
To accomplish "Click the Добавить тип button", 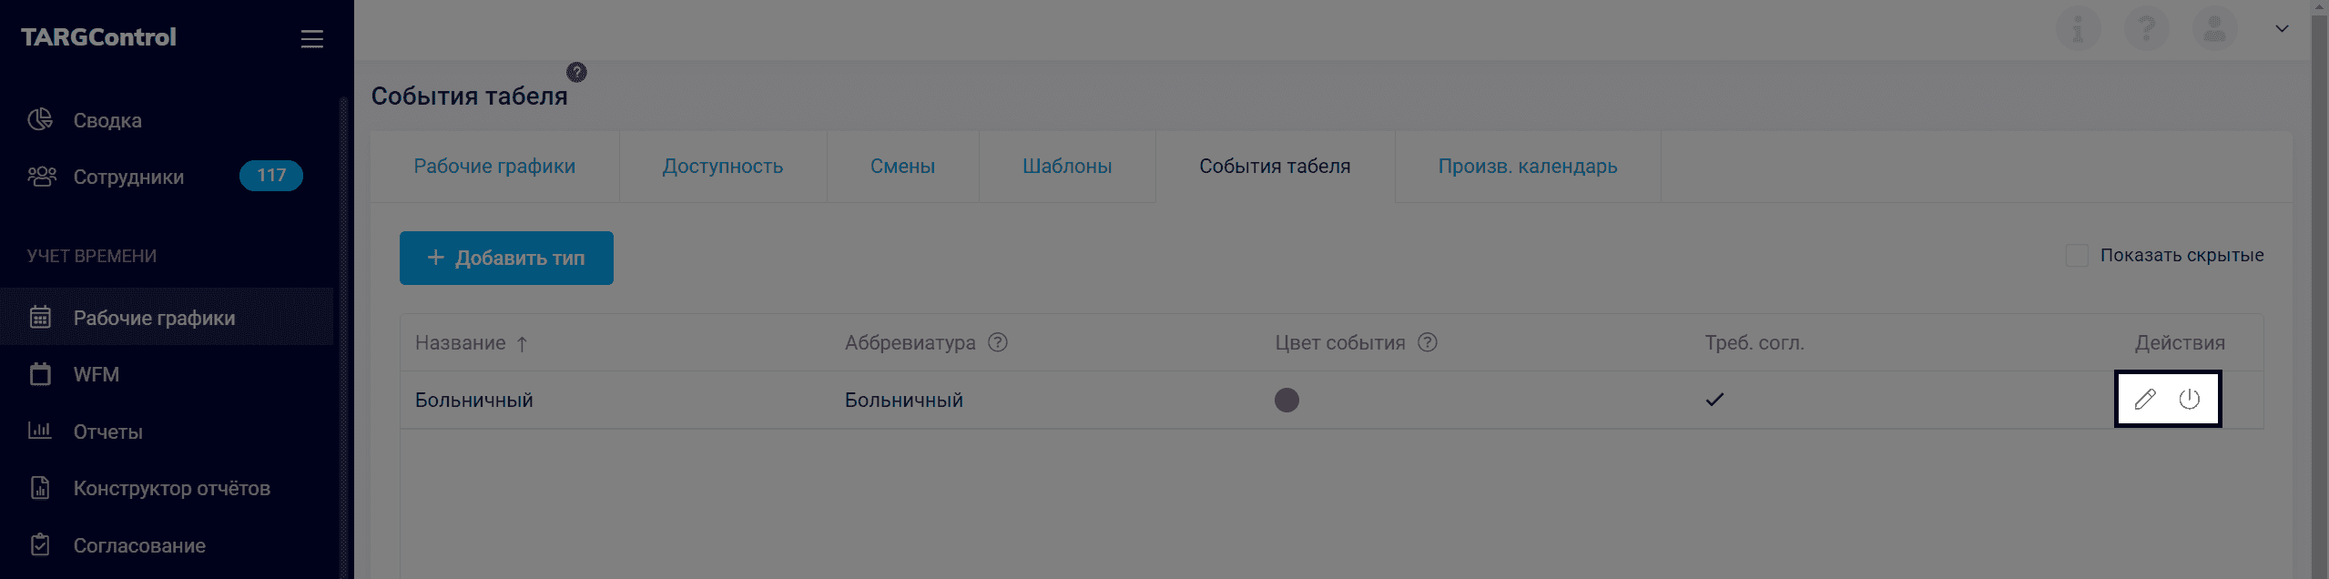I will coord(506,258).
